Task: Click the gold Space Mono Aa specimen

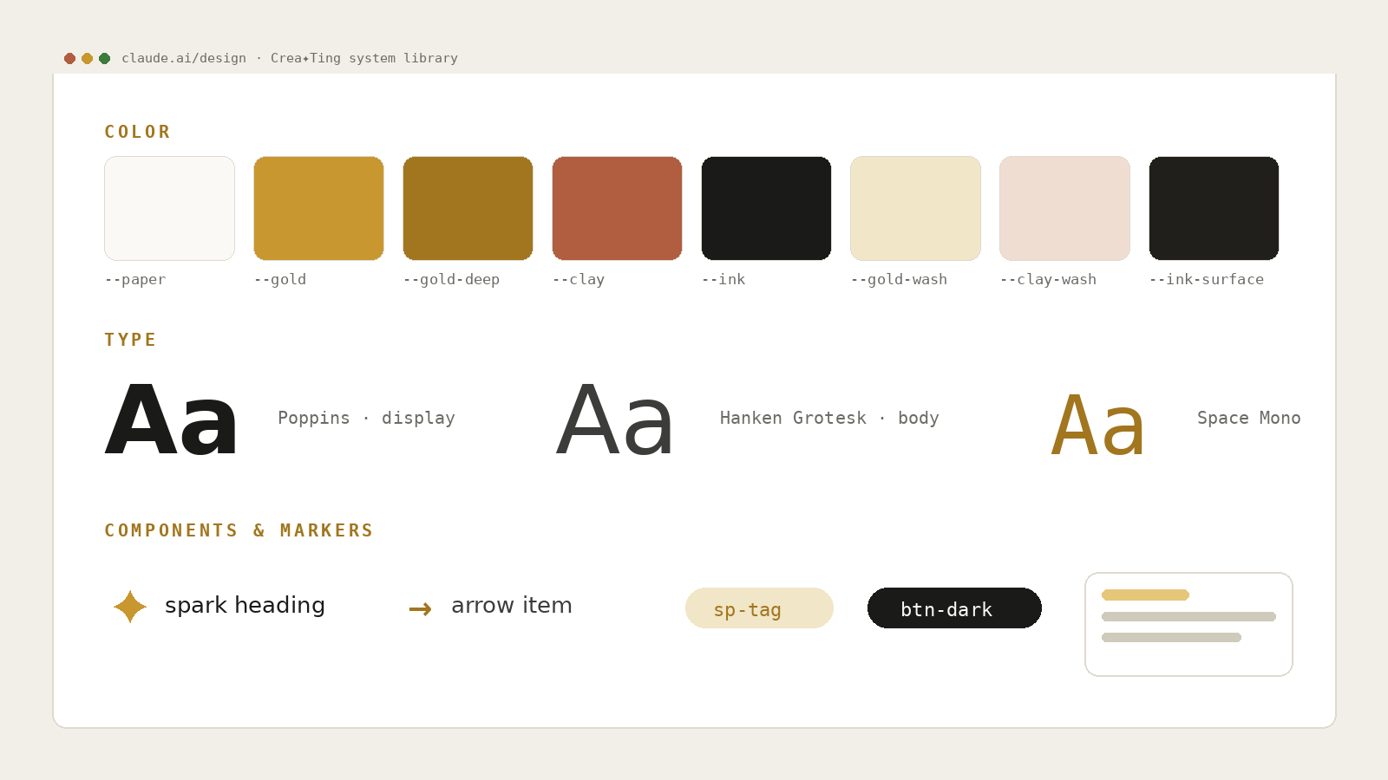Action: point(1098,425)
